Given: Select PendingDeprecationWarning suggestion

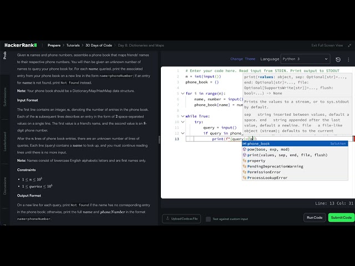Looking at the screenshot, I should click(295, 166).
